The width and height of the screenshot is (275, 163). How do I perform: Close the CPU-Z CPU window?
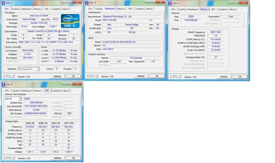pos(77,2)
